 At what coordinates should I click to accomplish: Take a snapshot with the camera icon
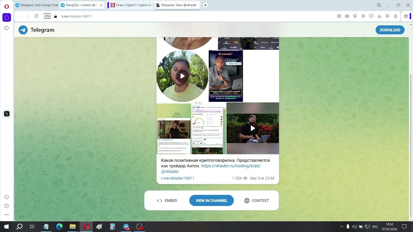click(347, 16)
